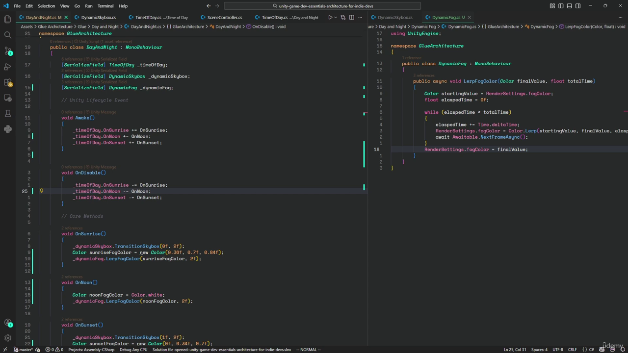This screenshot has height=353, width=628.
Task: Go back with the navigation arrow
Action: (x=209, y=6)
